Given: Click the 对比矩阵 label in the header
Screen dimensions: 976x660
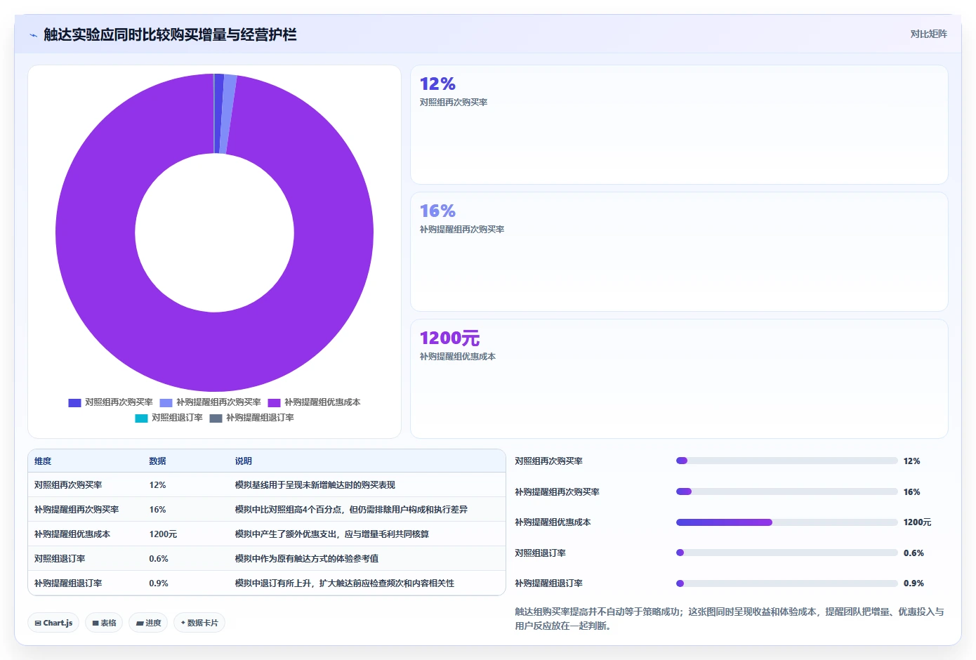Looking at the screenshot, I should [928, 34].
